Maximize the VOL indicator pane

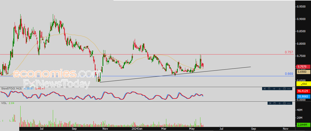[275, 103]
